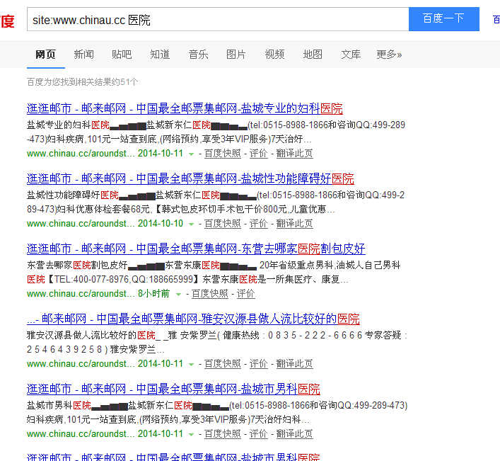This screenshot has width=500, height=461.
Task: Expand dropdown arrow for 2014-10-10 result
Action: click(x=192, y=224)
